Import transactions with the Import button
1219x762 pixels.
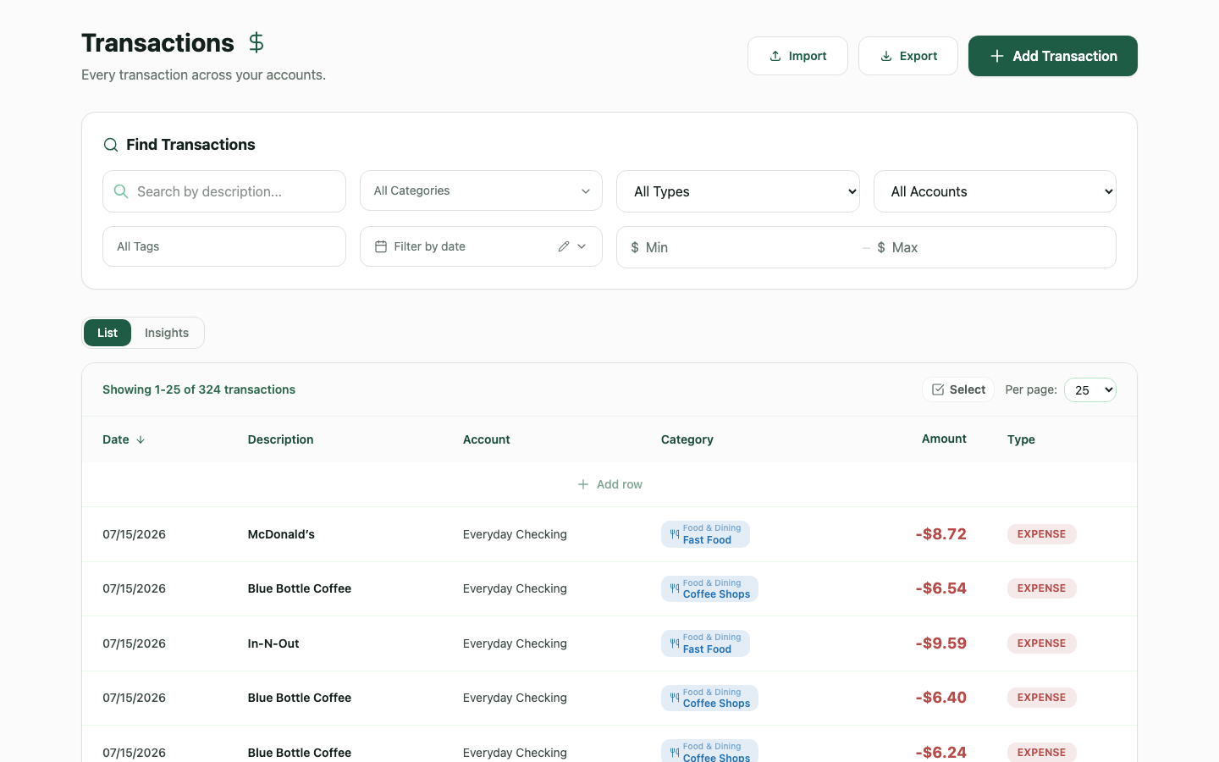[x=797, y=56]
